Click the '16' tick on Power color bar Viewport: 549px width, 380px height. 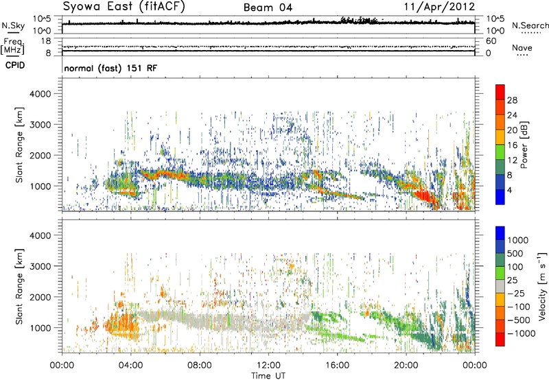click(512, 145)
